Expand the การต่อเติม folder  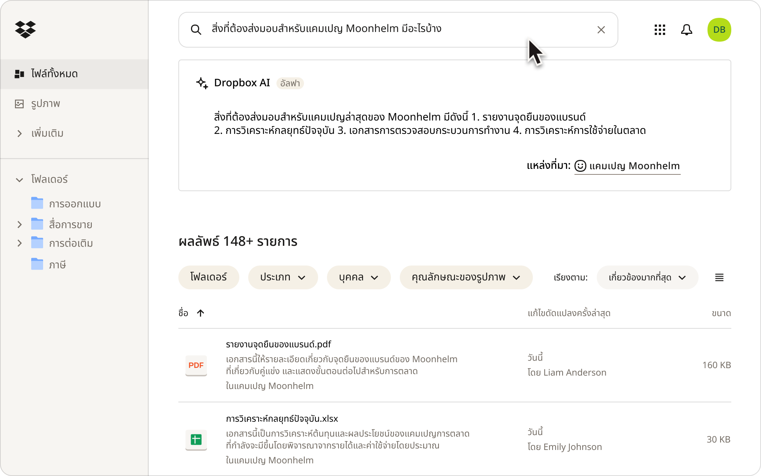[x=20, y=243]
